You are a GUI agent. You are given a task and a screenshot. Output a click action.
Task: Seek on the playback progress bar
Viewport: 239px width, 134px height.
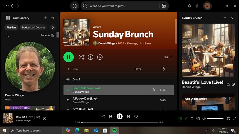tap(120, 122)
